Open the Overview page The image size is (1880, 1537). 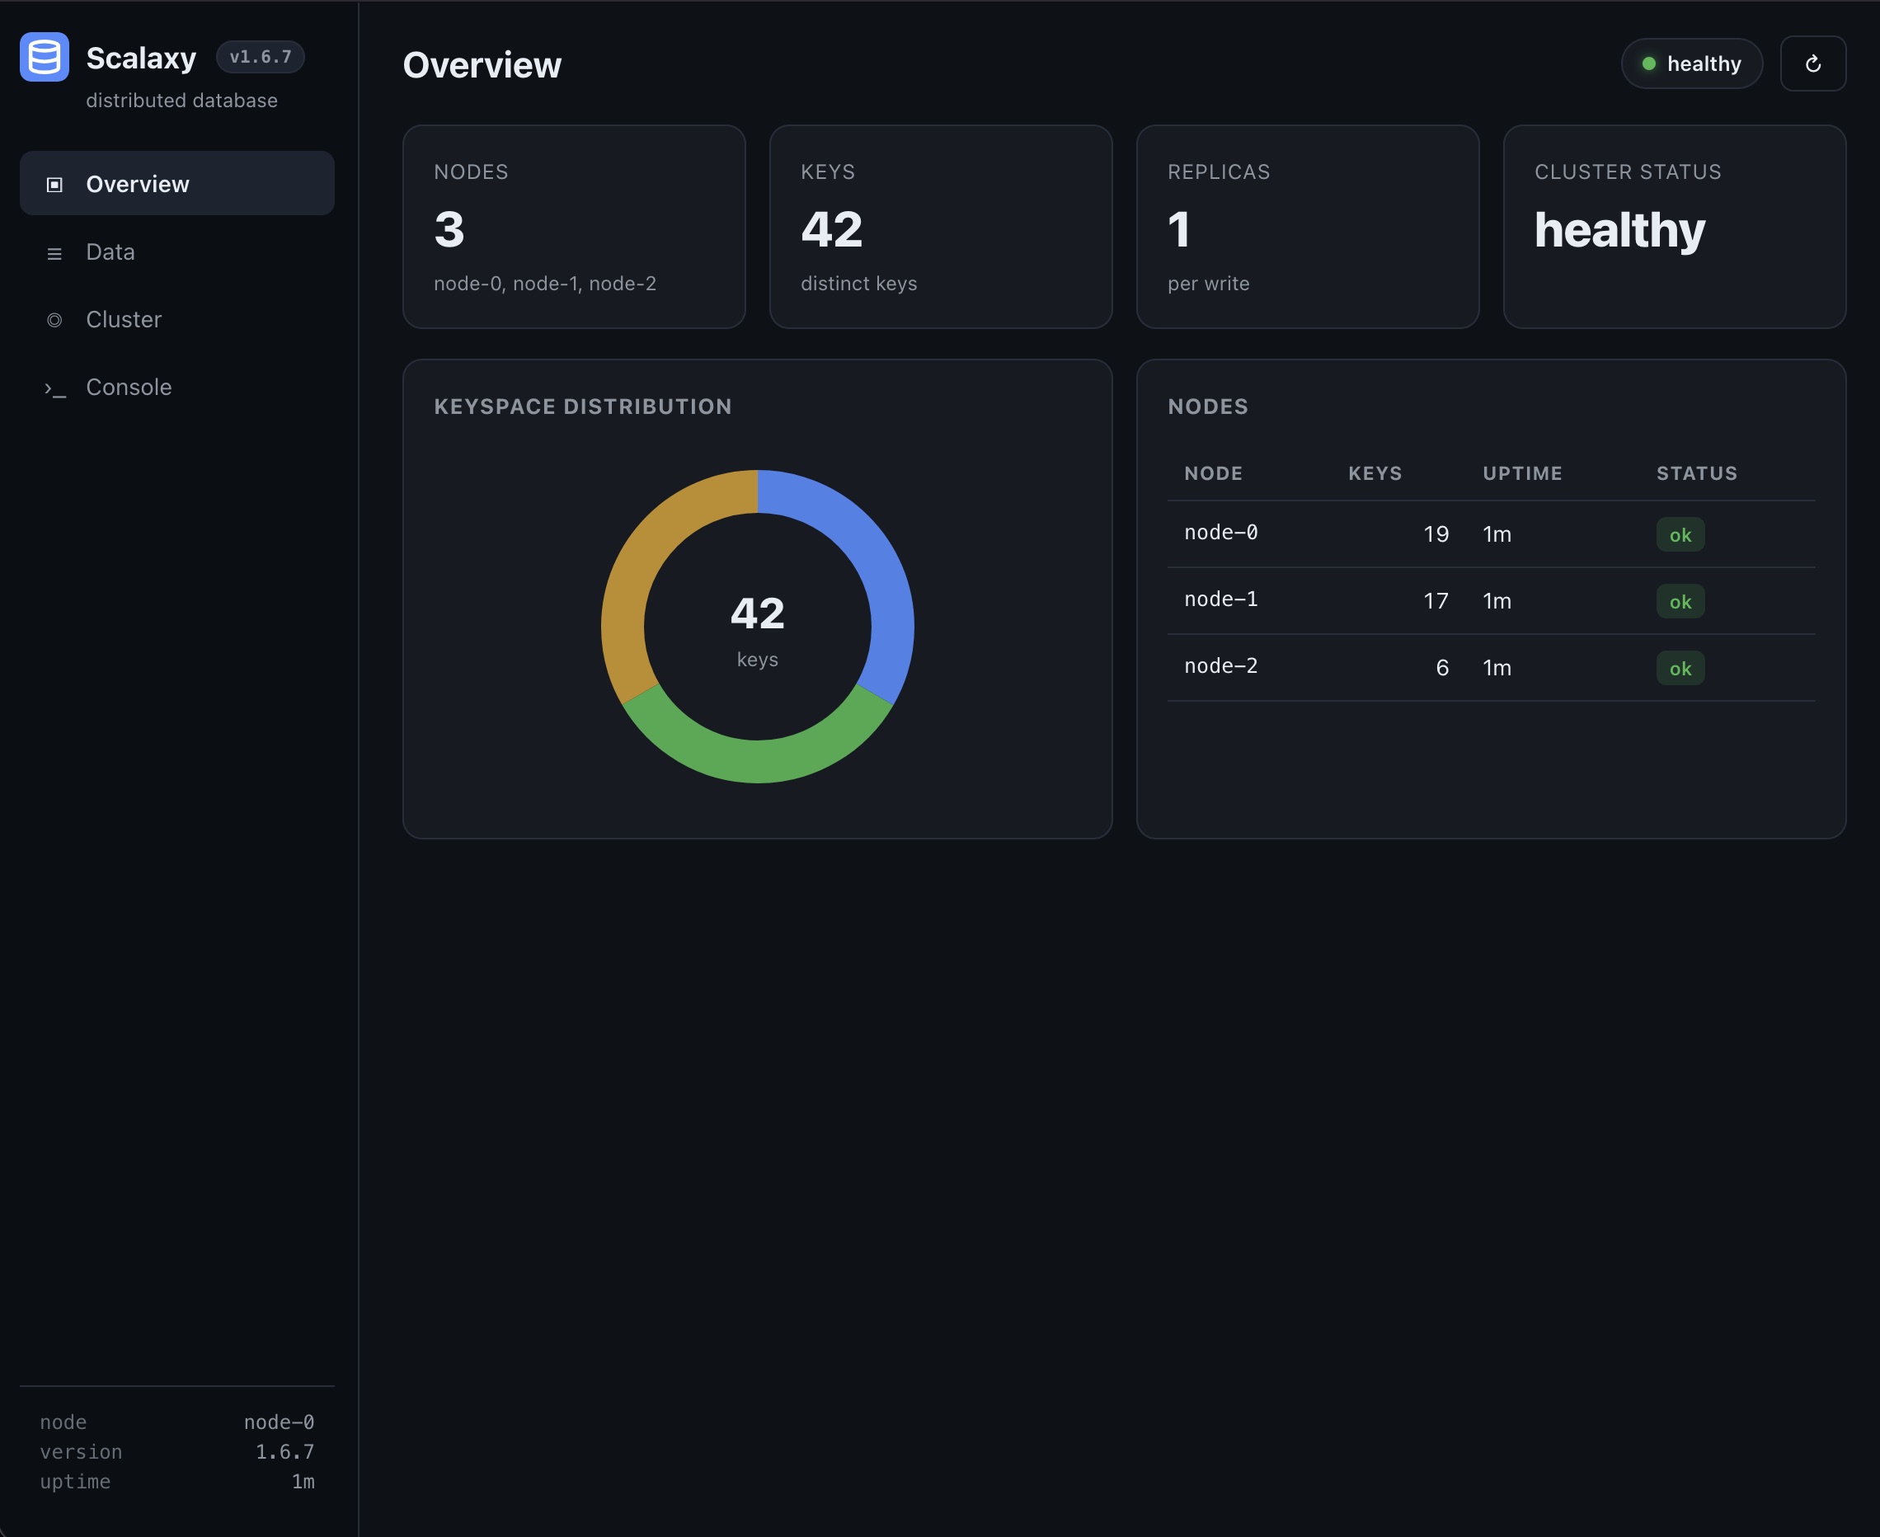[177, 183]
